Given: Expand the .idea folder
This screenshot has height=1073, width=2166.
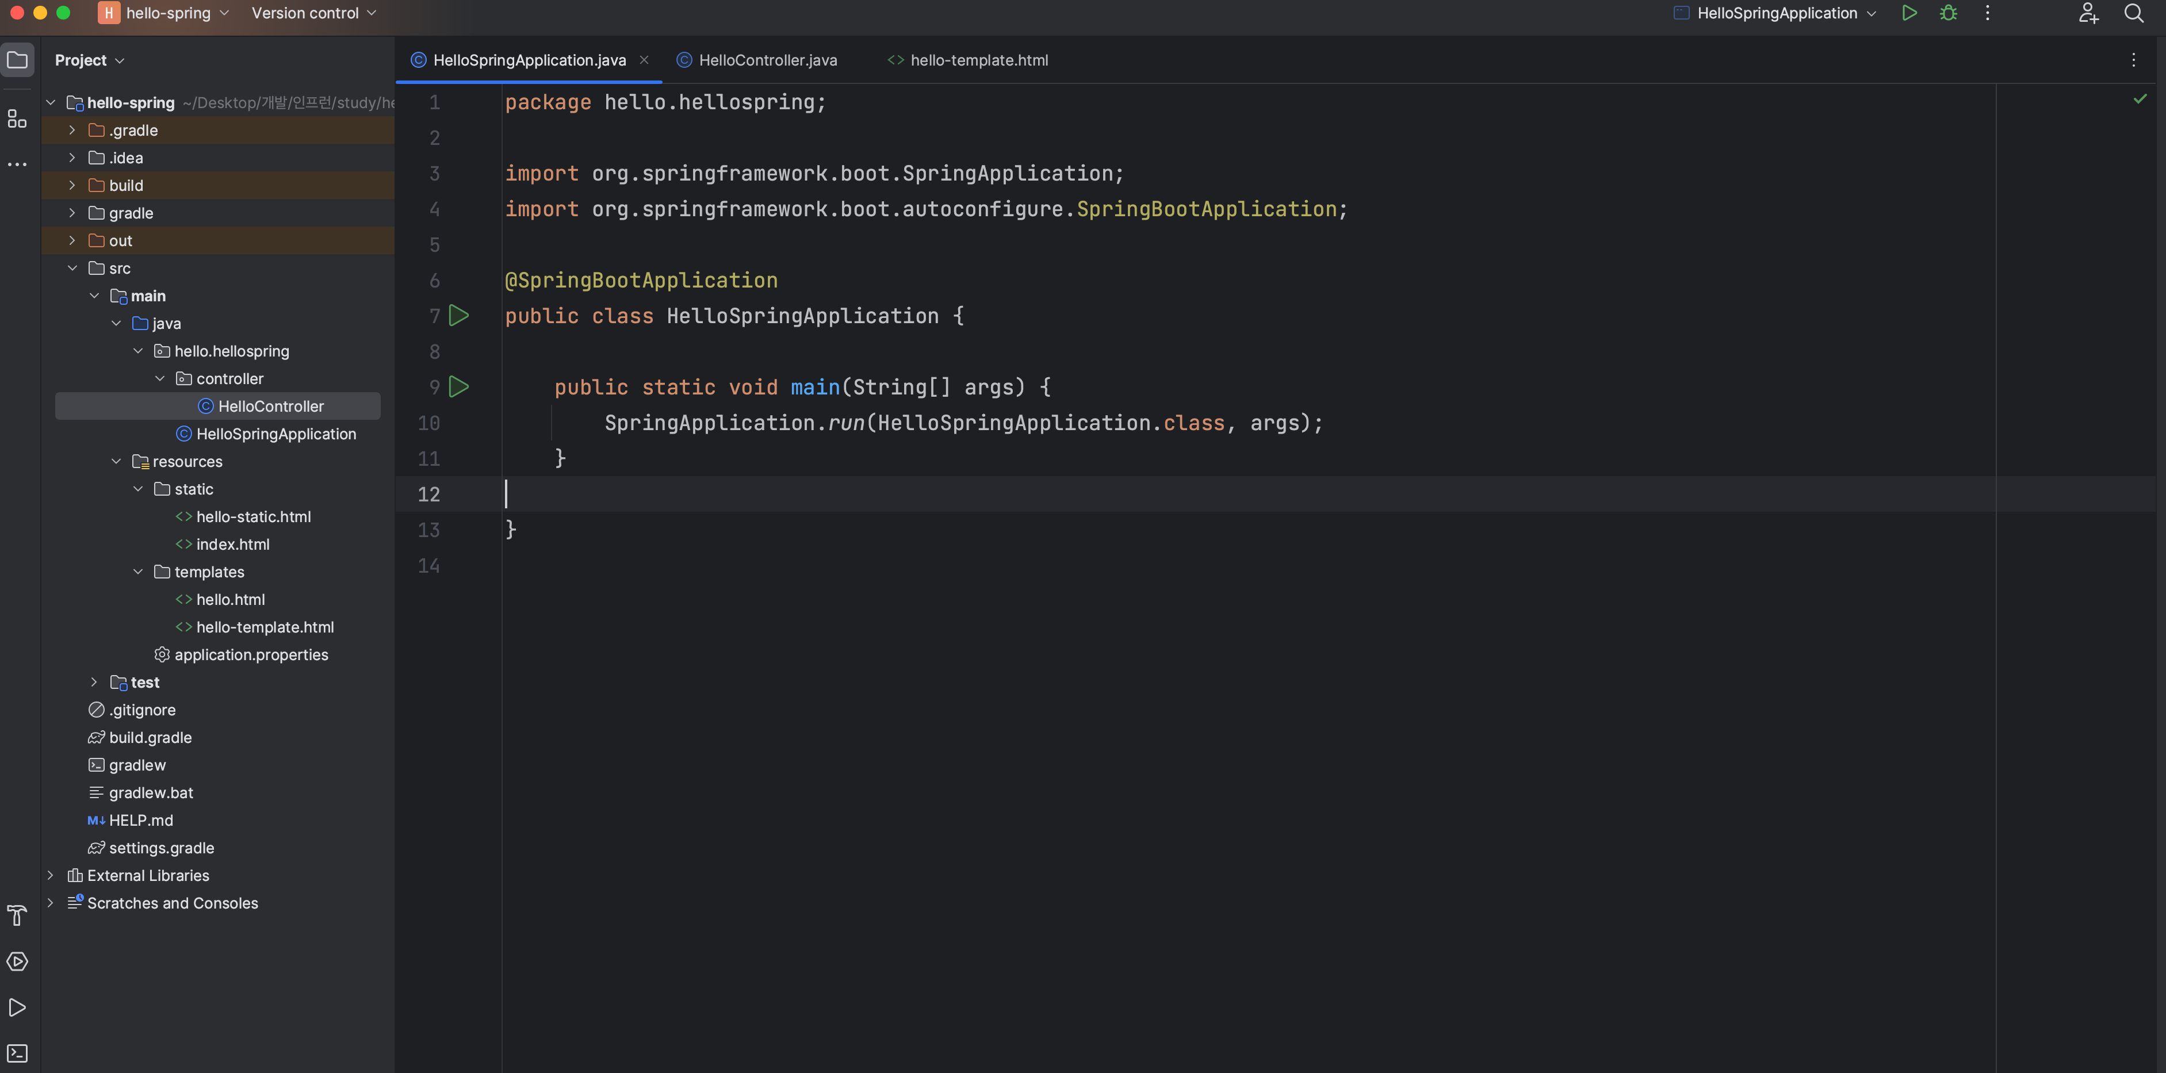Looking at the screenshot, I should coord(72,158).
